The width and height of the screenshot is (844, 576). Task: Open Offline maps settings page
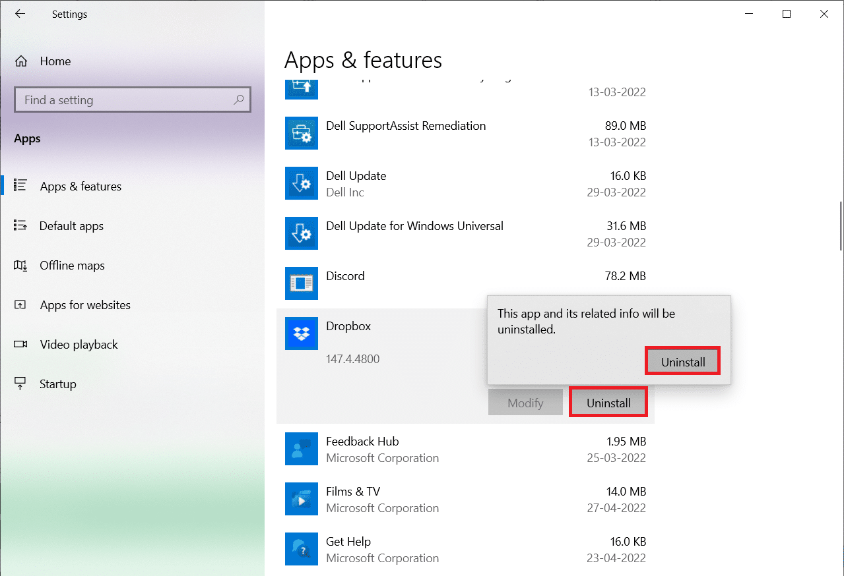click(x=132, y=265)
